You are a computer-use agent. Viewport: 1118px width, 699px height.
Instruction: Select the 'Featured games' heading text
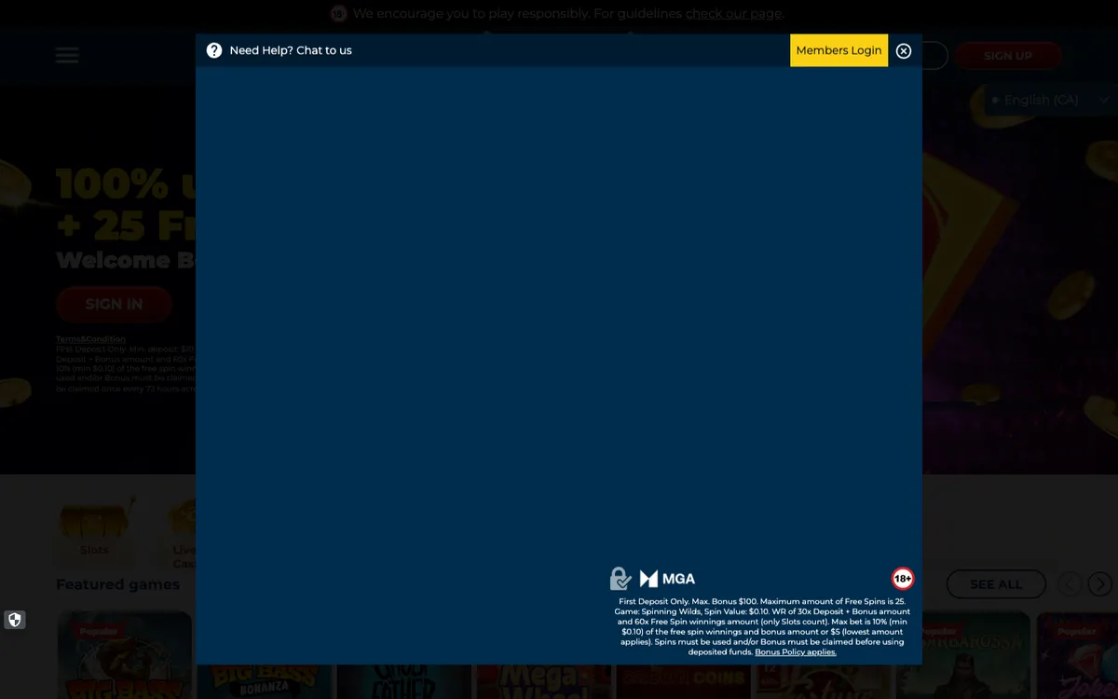coord(117,584)
